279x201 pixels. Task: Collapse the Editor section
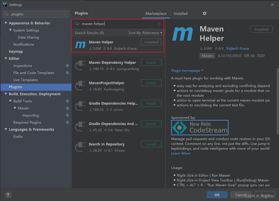tap(6, 58)
